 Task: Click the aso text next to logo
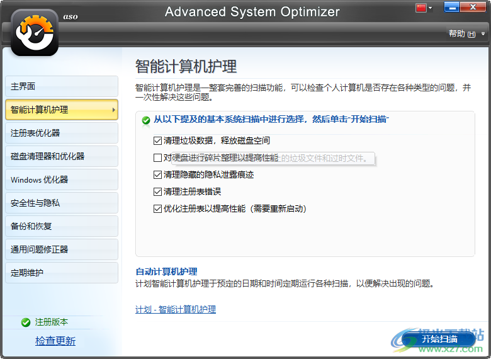click(71, 16)
